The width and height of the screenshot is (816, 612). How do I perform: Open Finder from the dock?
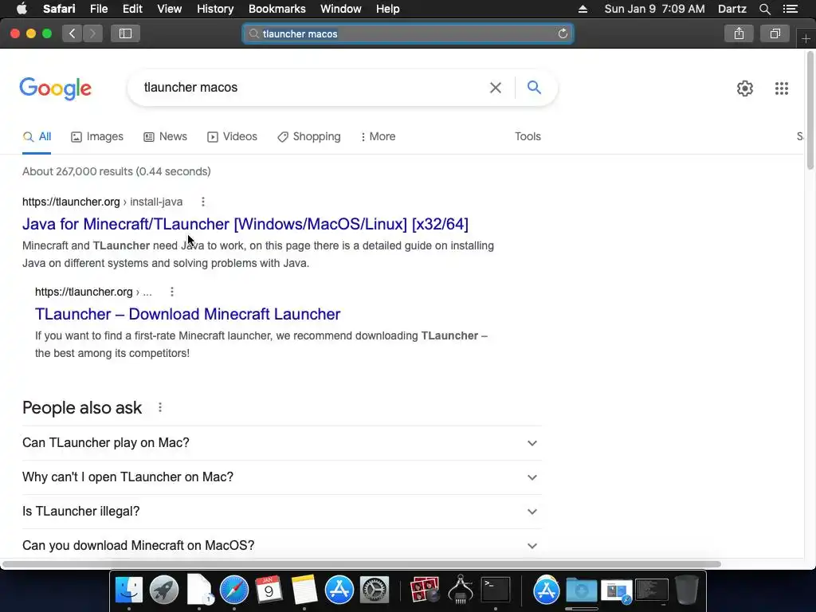[128, 590]
